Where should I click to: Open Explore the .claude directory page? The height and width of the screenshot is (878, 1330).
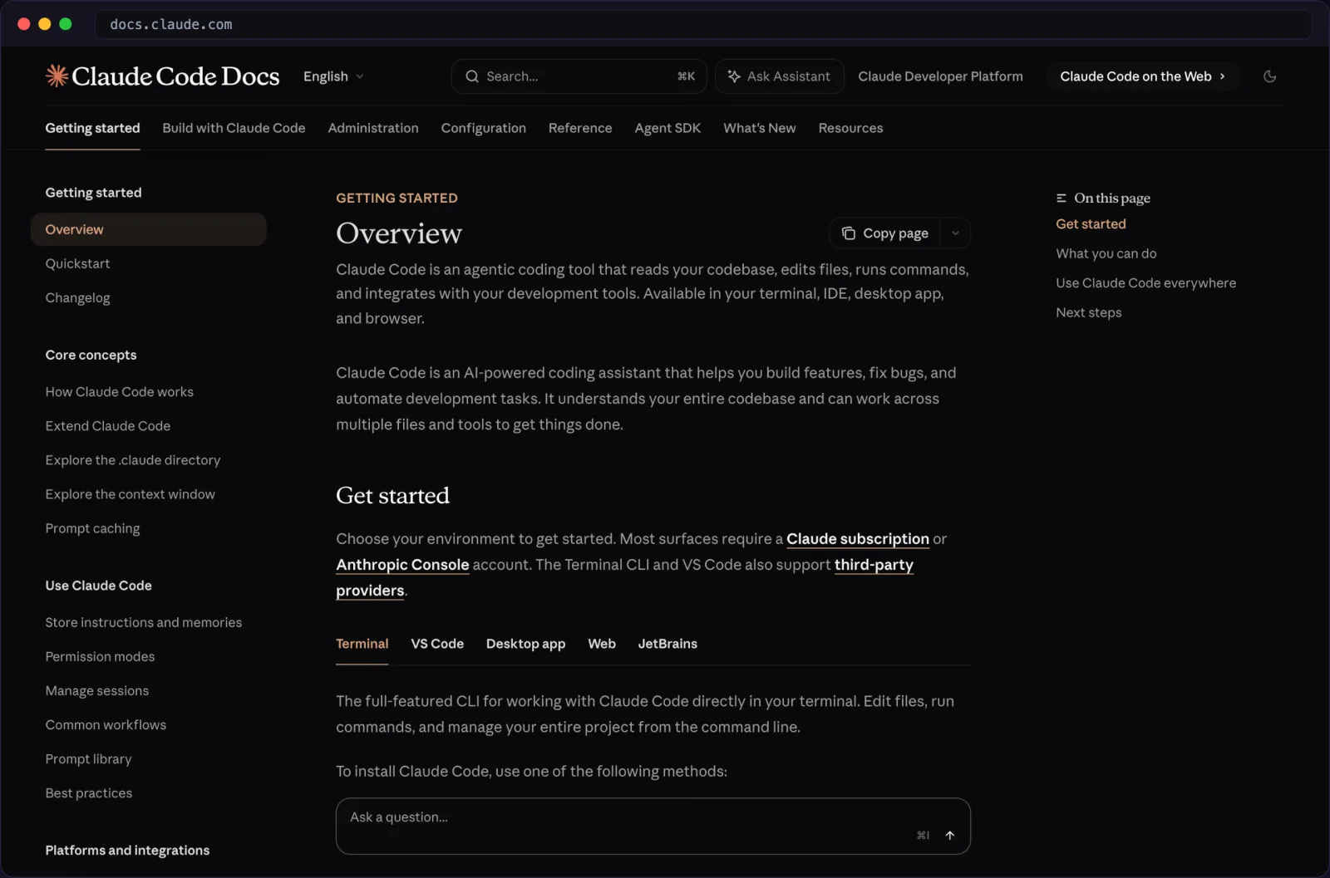tap(132, 459)
